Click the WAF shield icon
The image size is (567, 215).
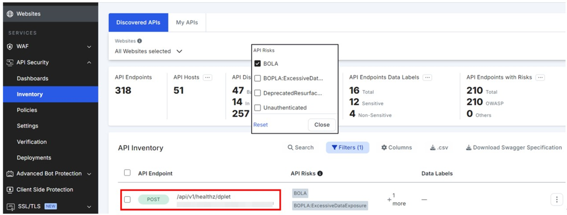10,46
